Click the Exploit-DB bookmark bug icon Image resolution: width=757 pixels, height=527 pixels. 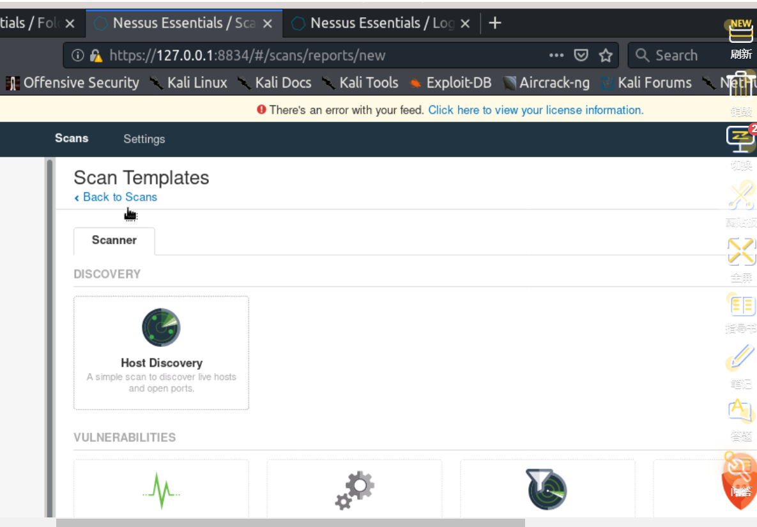point(415,84)
